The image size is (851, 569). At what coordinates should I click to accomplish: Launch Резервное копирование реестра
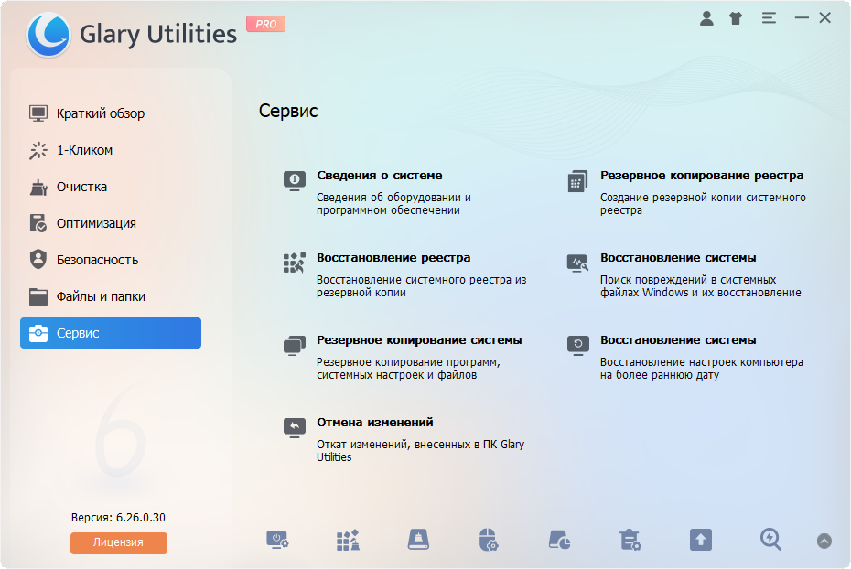click(x=702, y=176)
